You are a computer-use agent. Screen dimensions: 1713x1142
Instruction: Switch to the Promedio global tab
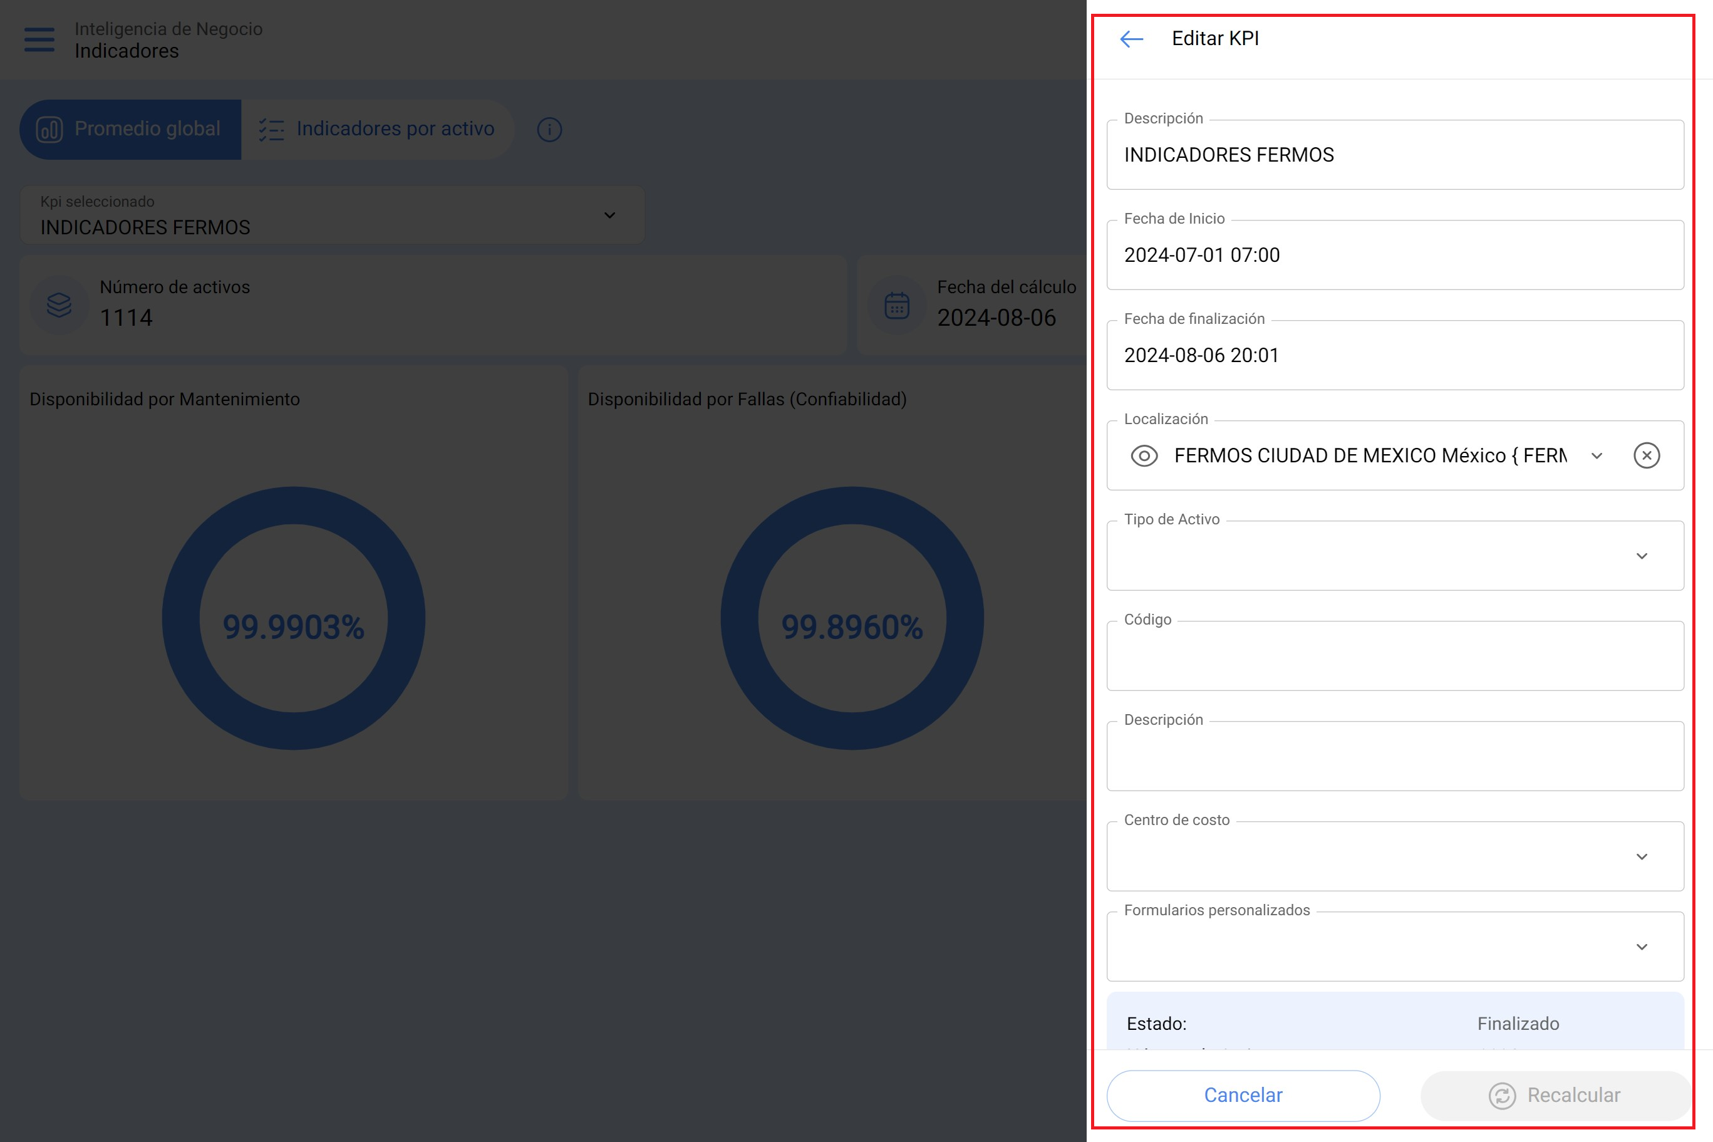(130, 130)
